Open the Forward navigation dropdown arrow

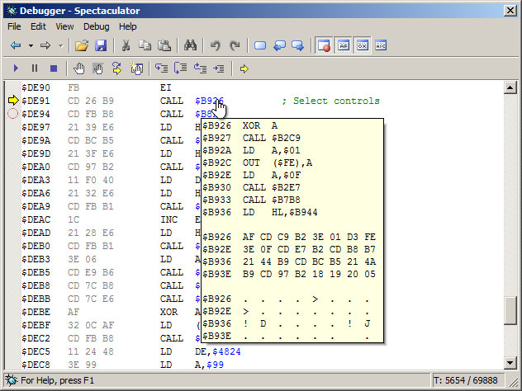coord(60,45)
